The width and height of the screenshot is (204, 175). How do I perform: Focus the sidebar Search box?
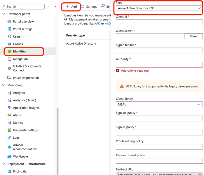pyautogui.click(x=23, y=6)
